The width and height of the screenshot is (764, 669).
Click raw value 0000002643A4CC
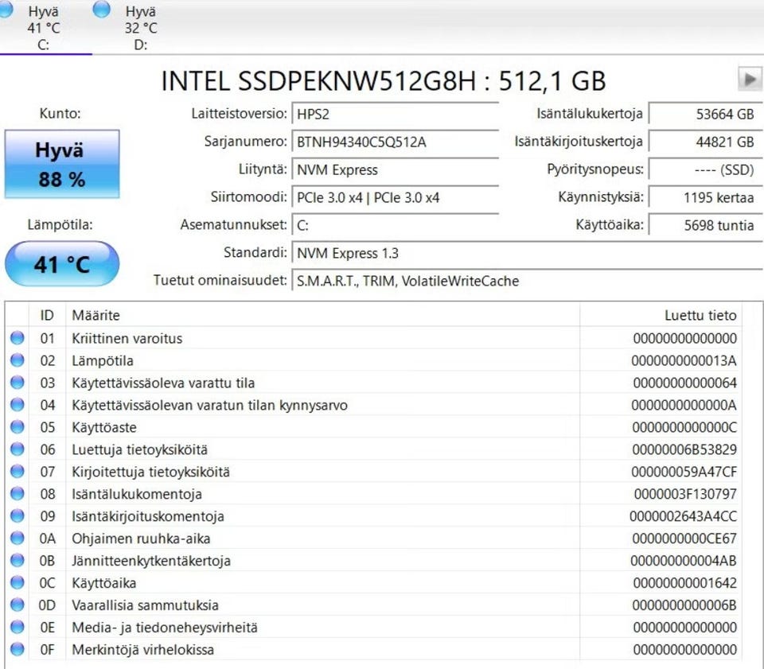[x=683, y=516]
